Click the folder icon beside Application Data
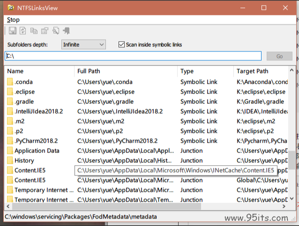 10,151
